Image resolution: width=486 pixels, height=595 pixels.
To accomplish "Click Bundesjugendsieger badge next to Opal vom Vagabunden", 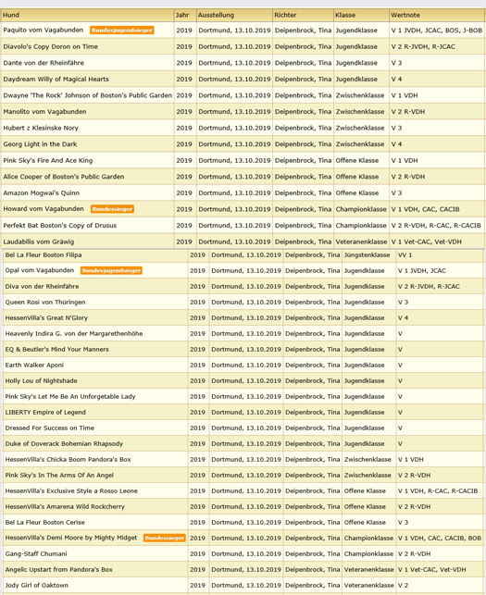I will [x=111, y=270].
